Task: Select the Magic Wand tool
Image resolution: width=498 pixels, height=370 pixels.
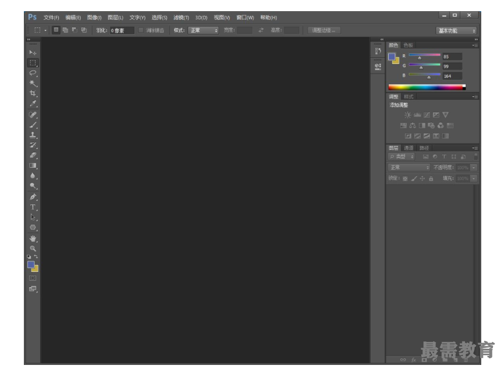Action: pyautogui.click(x=33, y=83)
